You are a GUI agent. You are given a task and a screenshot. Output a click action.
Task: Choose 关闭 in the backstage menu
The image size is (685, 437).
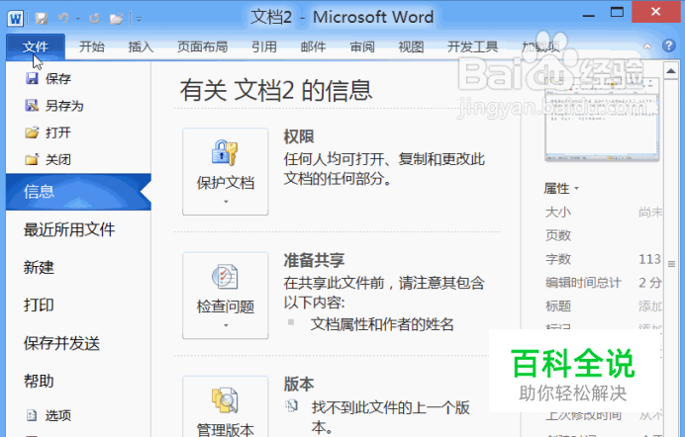(x=49, y=159)
